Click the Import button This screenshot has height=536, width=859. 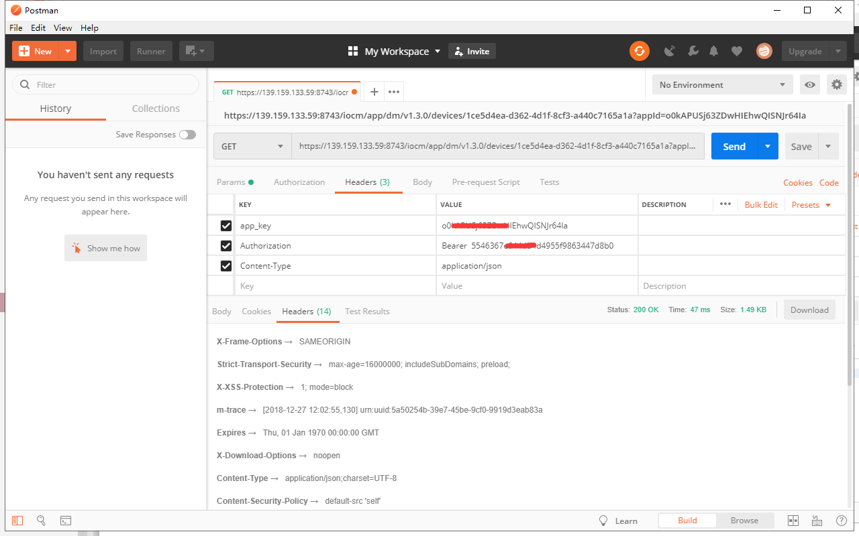(x=103, y=51)
